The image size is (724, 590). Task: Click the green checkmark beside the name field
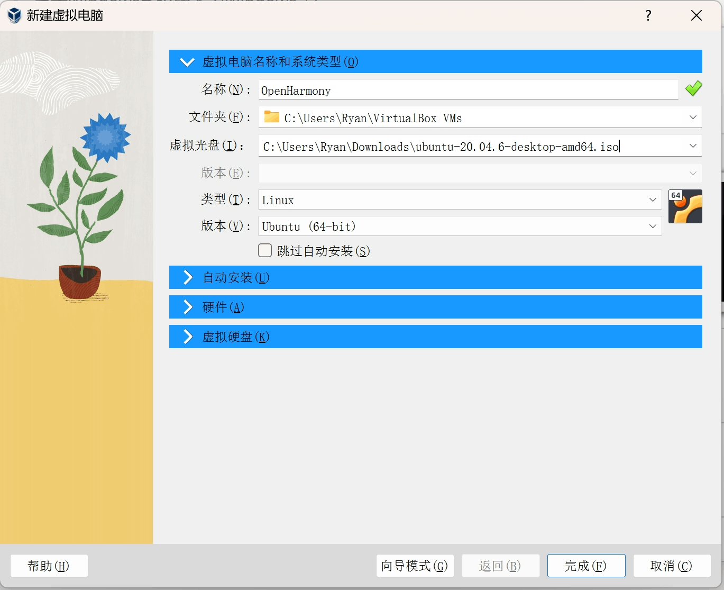click(693, 88)
